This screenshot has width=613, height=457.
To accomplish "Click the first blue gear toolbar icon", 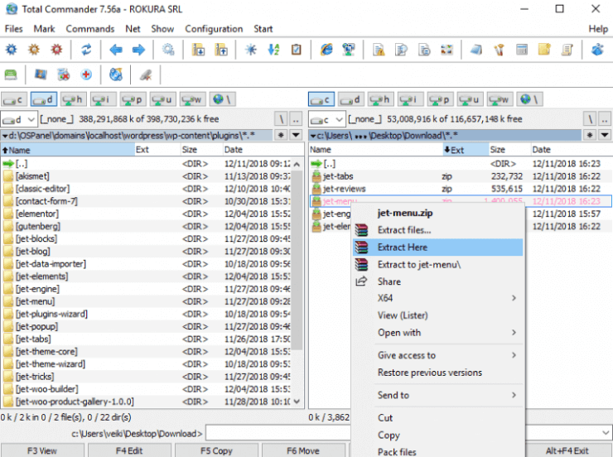I will (12, 50).
